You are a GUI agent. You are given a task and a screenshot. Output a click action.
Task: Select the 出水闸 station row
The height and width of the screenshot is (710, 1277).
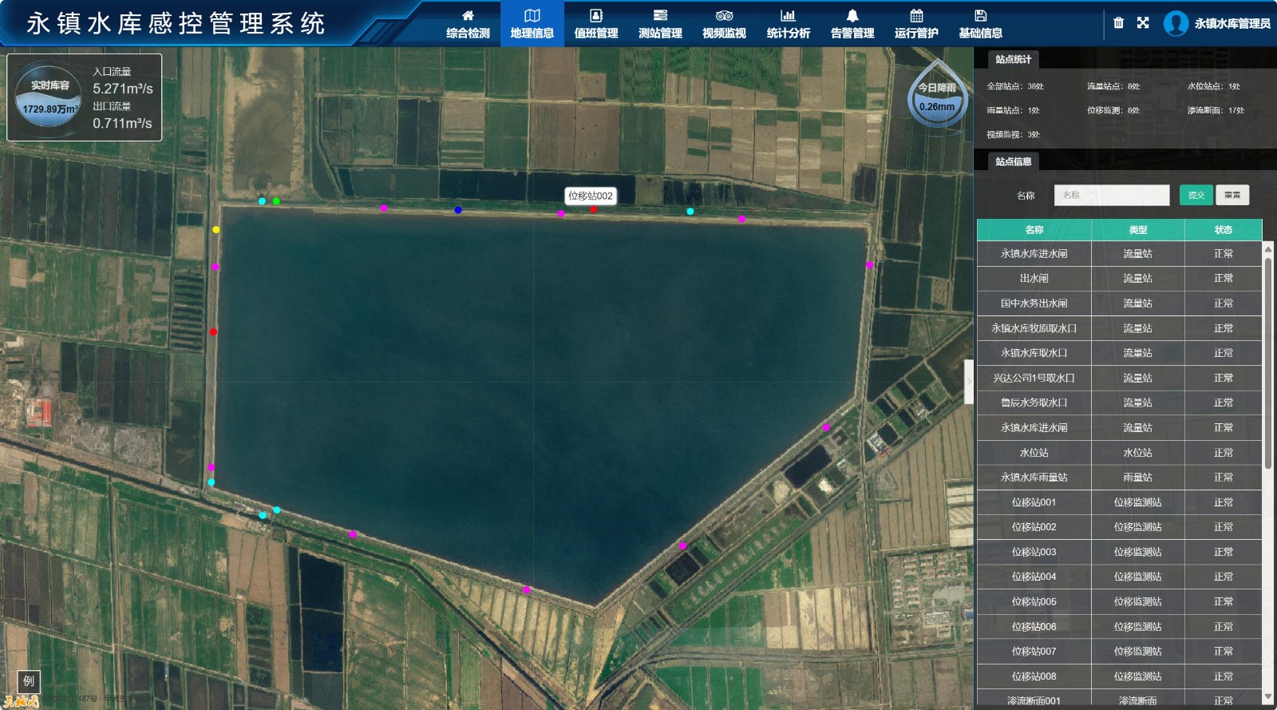[1119, 279]
